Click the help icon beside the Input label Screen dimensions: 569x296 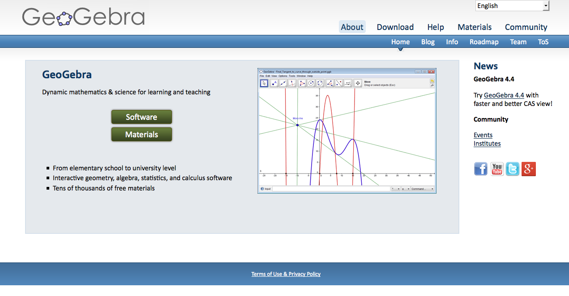[x=262, y=189]
